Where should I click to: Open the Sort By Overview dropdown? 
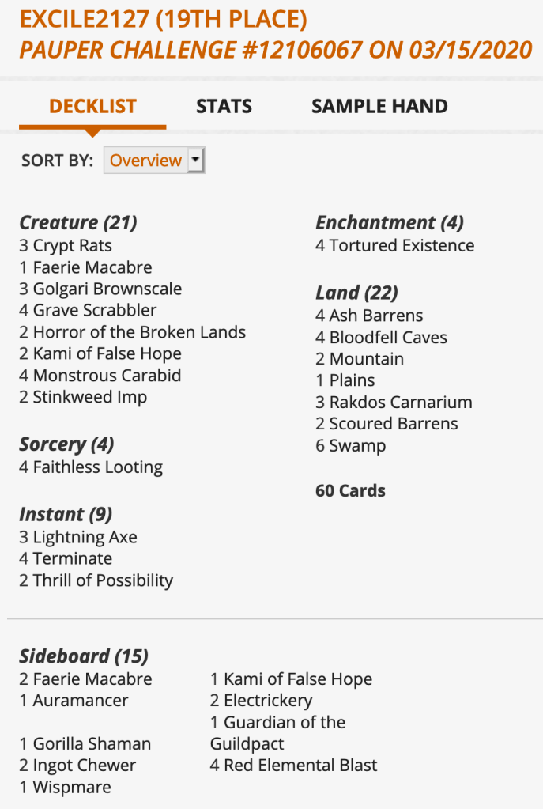tap(154, 161)
